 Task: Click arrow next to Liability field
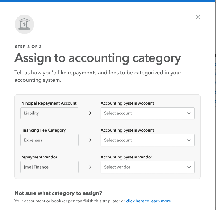[x=90, y=113]
